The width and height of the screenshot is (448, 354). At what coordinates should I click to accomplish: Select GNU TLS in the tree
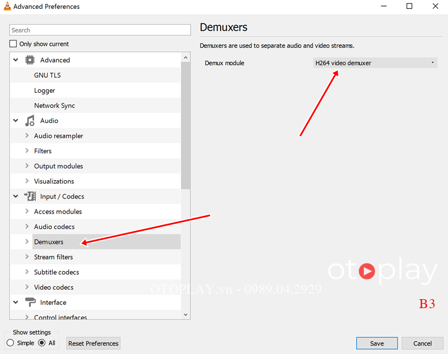pyautogui.click(x=48, y=75)
